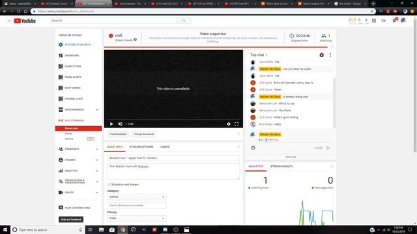Click the Live Streaming broadcast icon
Viewport: 417px width, 234px height.
click(x=61, y=120)
